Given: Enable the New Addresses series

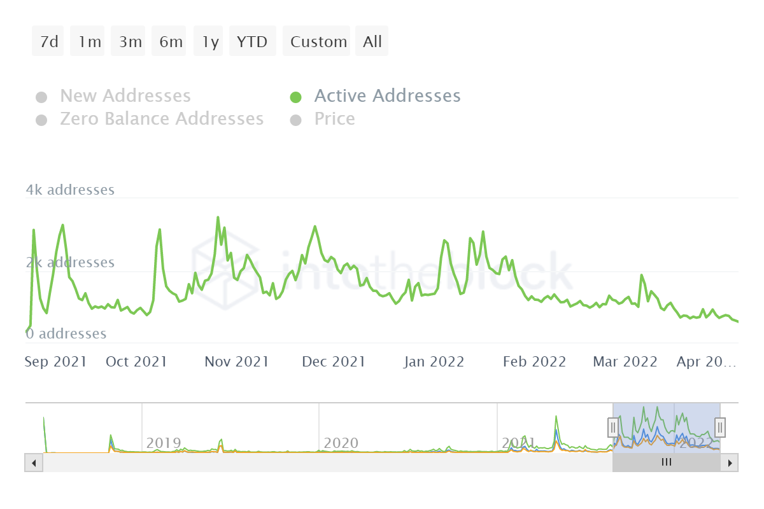Looking at the screenshot, I should click(125, 96).
